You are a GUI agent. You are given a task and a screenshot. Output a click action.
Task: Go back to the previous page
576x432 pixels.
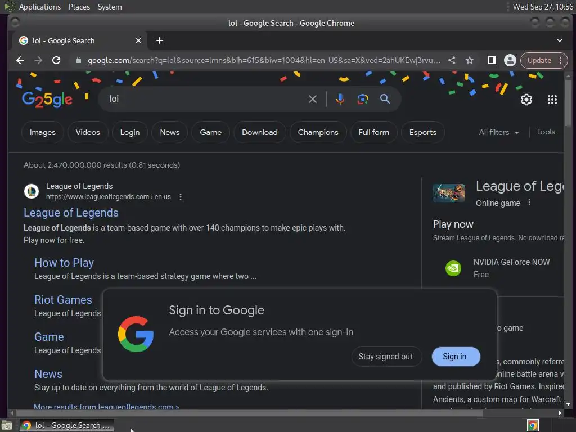click(20, 60)
